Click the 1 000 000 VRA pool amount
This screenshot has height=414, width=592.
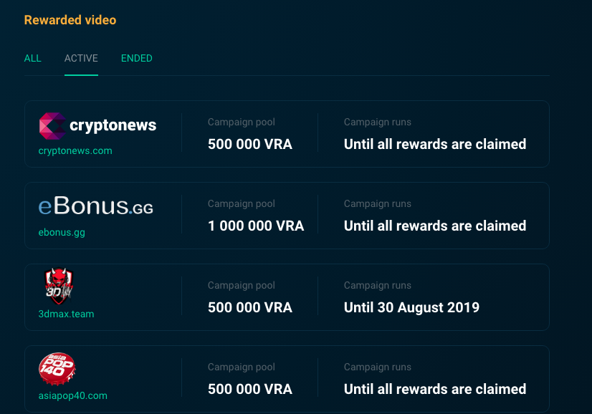point(256,226)
